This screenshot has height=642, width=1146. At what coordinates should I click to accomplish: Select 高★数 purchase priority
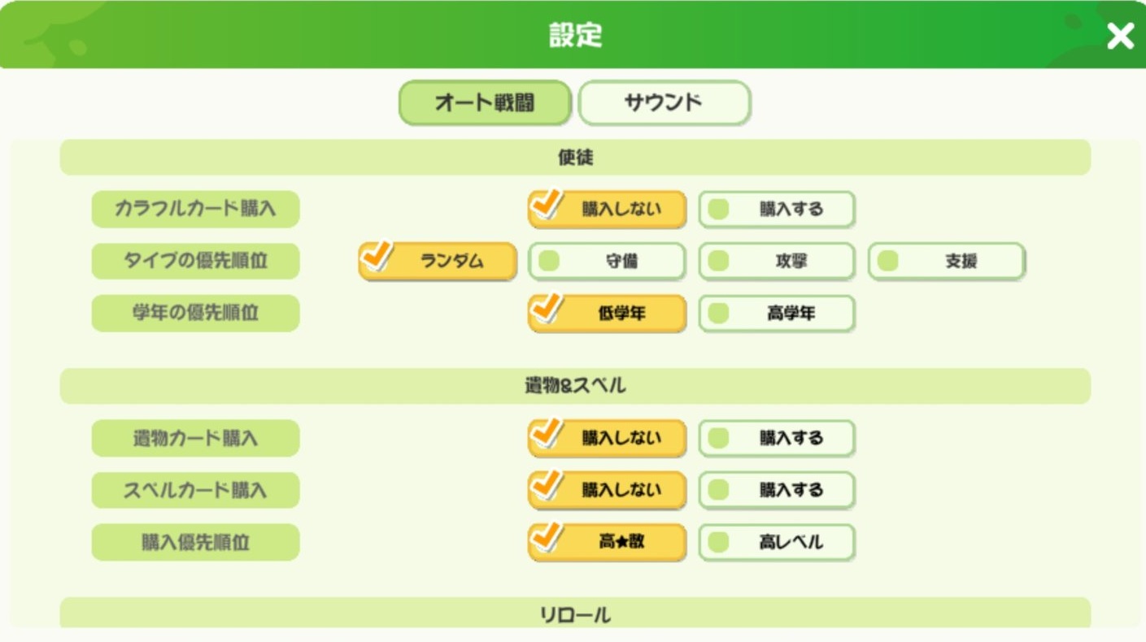coord(607,542)
